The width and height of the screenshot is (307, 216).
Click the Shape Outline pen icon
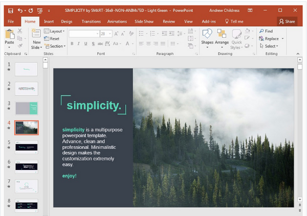pos(247,38)
